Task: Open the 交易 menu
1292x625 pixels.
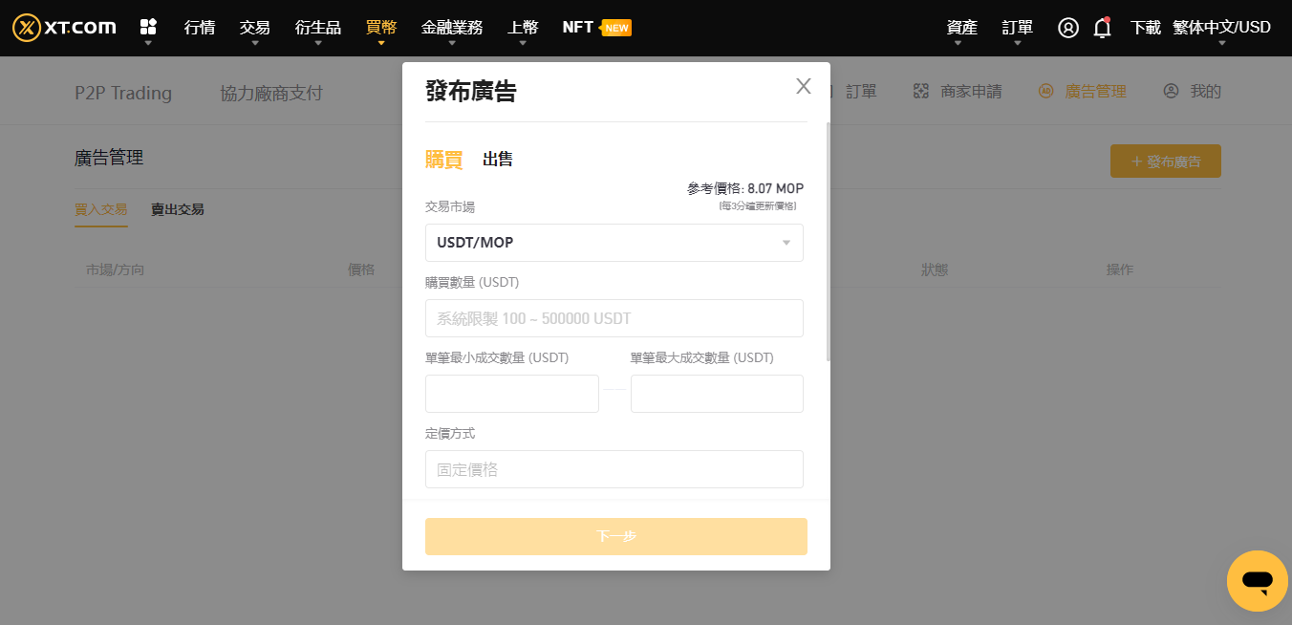Action: [x=255, y=28]
